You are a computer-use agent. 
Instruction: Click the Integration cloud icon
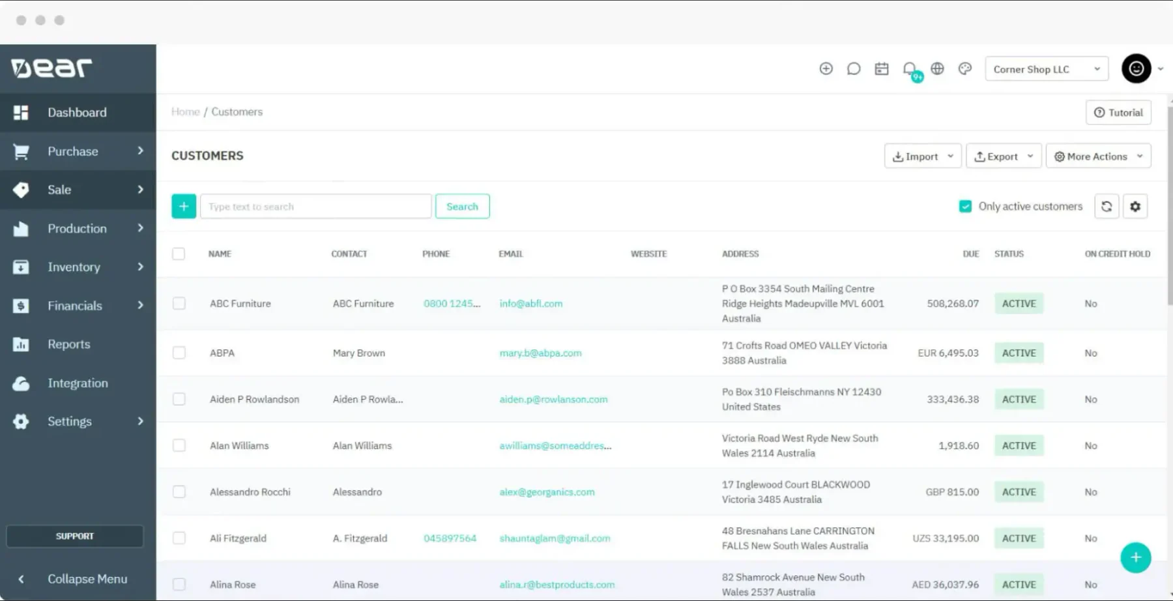click(x=21, y=383)
